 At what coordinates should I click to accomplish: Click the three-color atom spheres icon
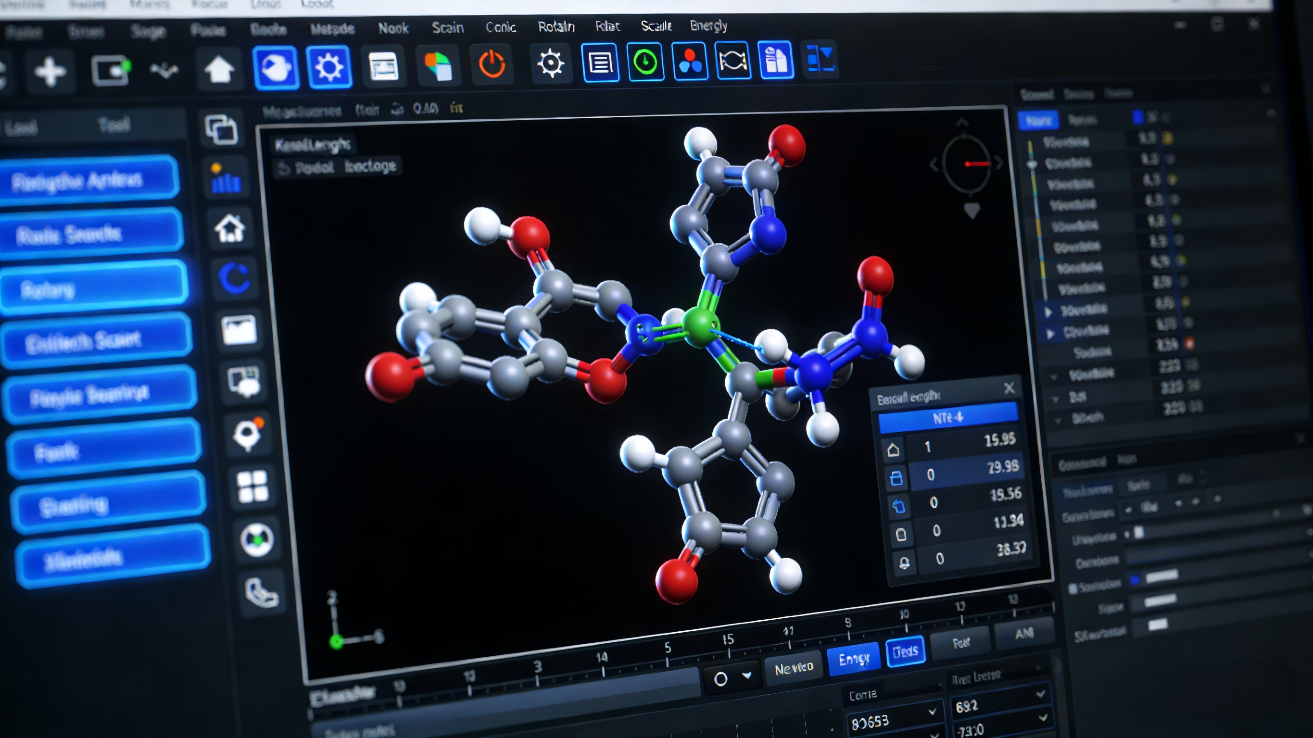pos(690,62)
